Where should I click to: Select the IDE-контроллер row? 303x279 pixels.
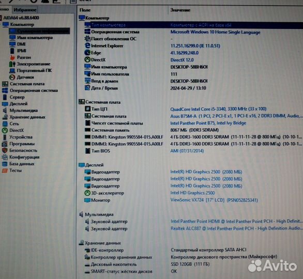tap(193, 250)
